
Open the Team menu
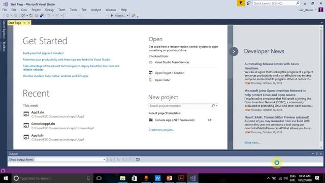click(x=62, y=10)
